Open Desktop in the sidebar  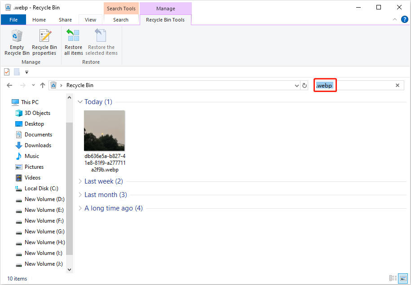tap(30, 123)
